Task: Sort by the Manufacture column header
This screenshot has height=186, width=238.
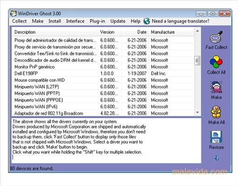Action: pos(172,32)
